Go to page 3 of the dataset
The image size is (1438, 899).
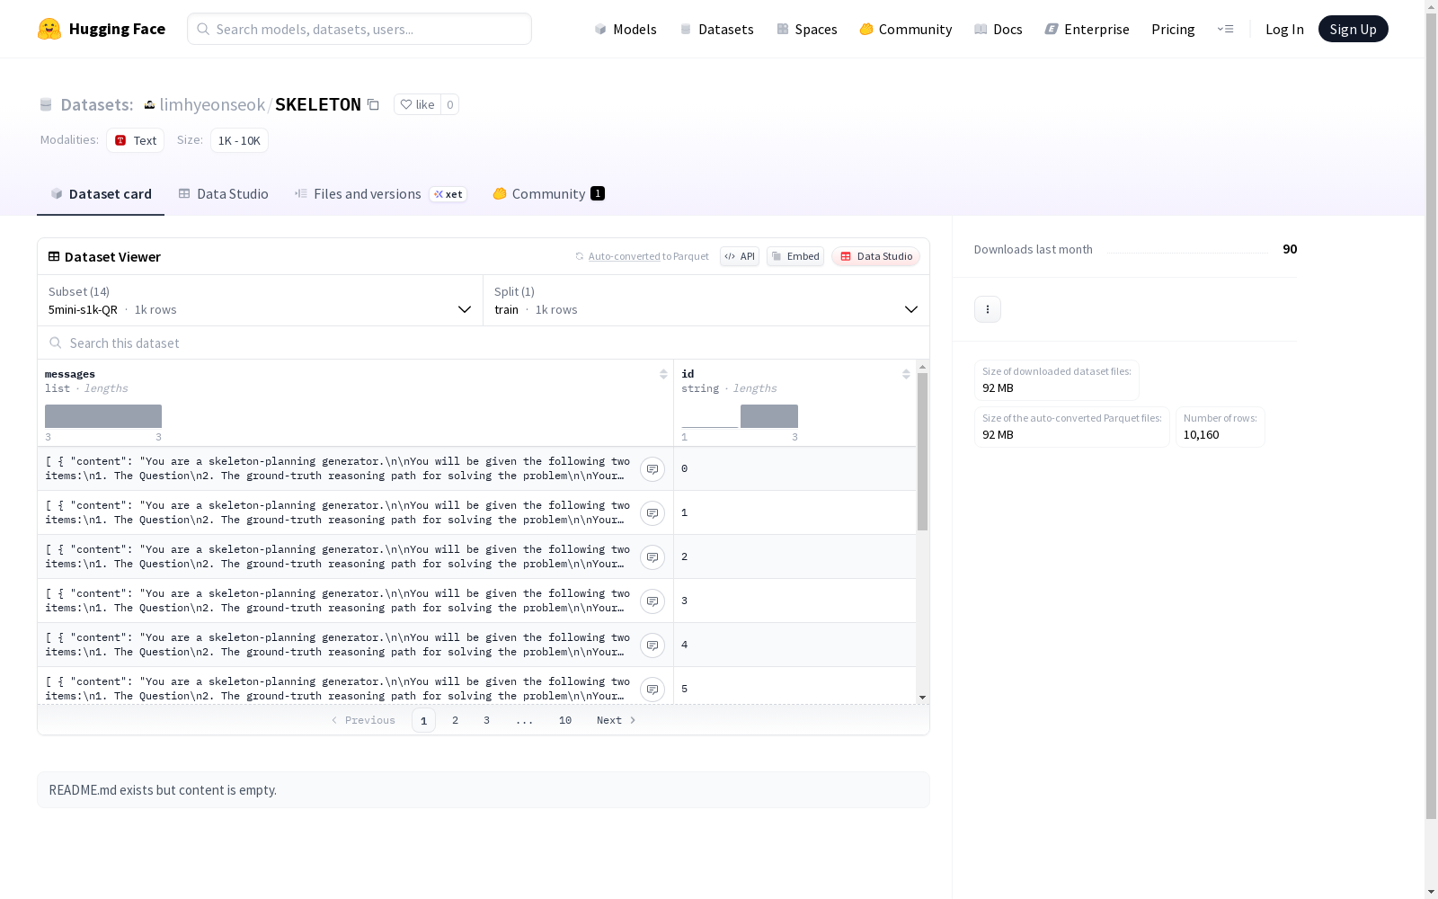[x=487, y=720]
